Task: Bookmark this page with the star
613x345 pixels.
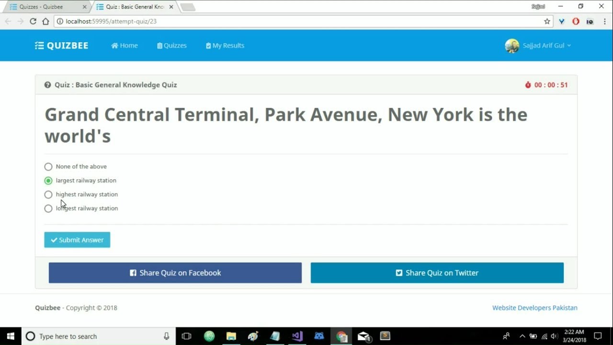Action: (547, 21)
